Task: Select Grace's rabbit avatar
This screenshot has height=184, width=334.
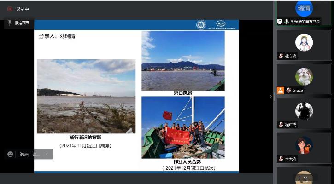Action: 304,76
